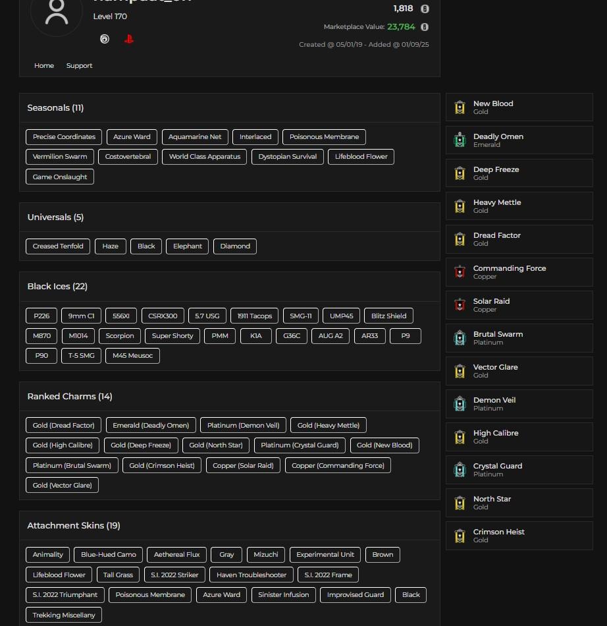Image resolution: width=607 pixels, height=626 pixels.
Task: Click the Seasonals (11) section header
Action: (x=55, y=108)
